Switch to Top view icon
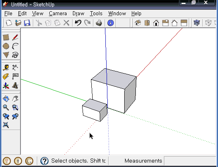 point(147,23)
